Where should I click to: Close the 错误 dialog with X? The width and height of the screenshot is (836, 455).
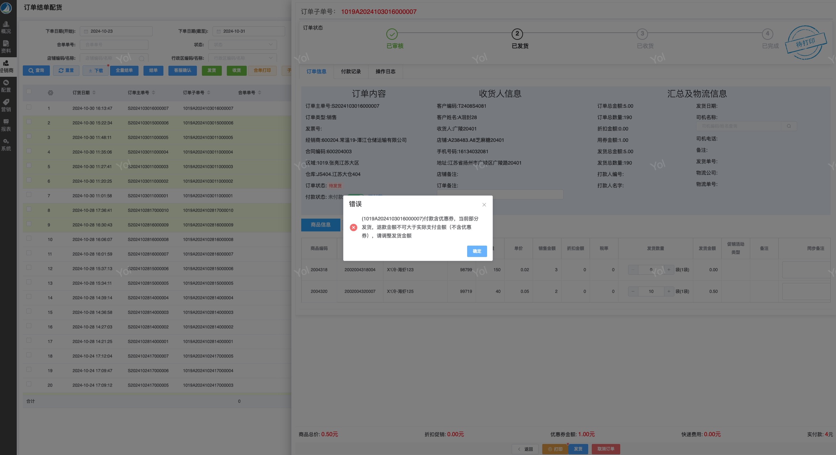[484, 205]
